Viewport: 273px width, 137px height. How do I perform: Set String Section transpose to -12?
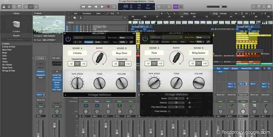click(x=192, y=63)
